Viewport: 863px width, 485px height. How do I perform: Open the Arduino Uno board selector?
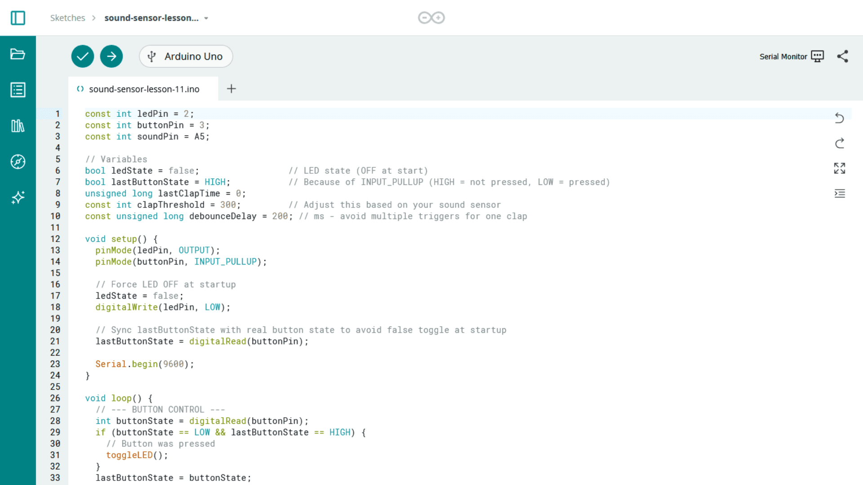coord(186,56)
